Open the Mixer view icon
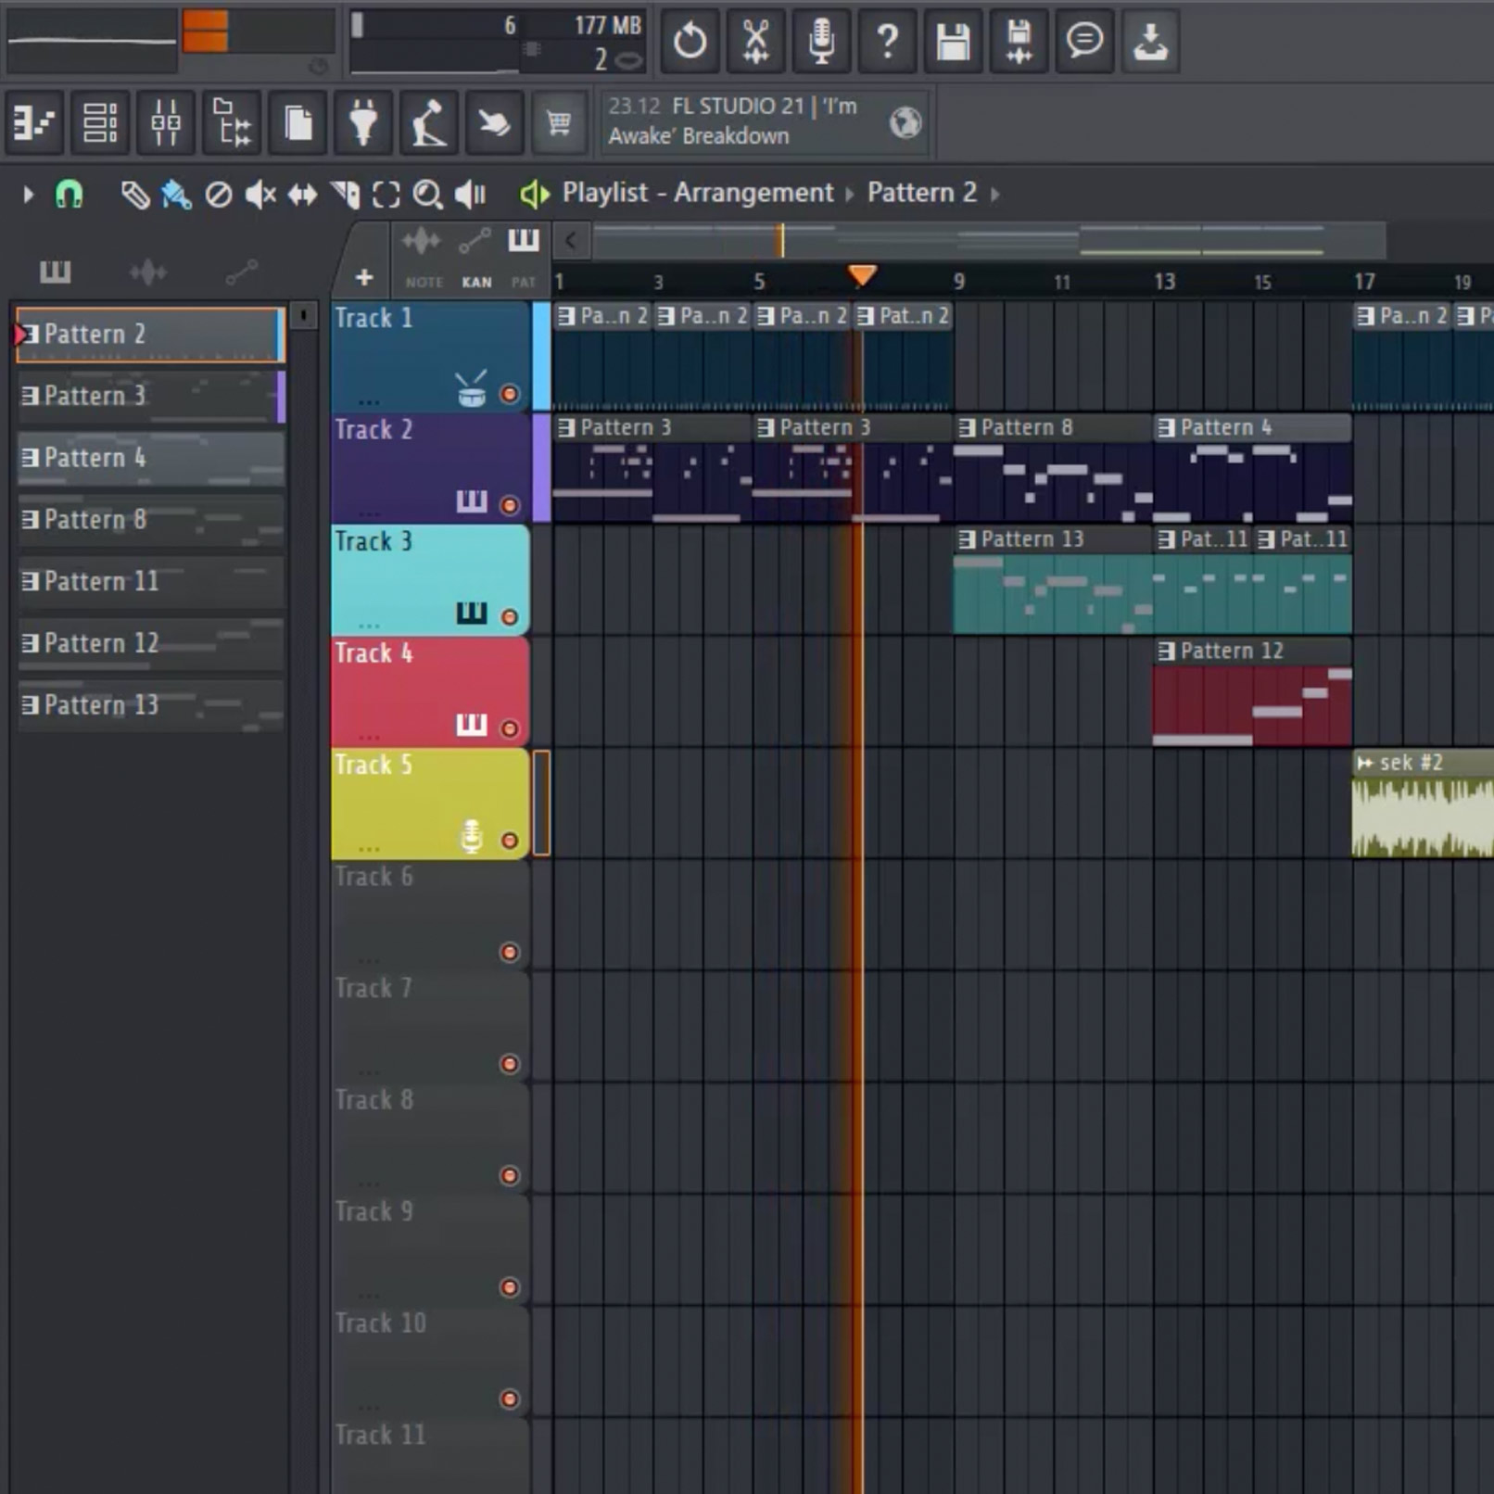This screenshot has height=1494, width=1494. 165,122
